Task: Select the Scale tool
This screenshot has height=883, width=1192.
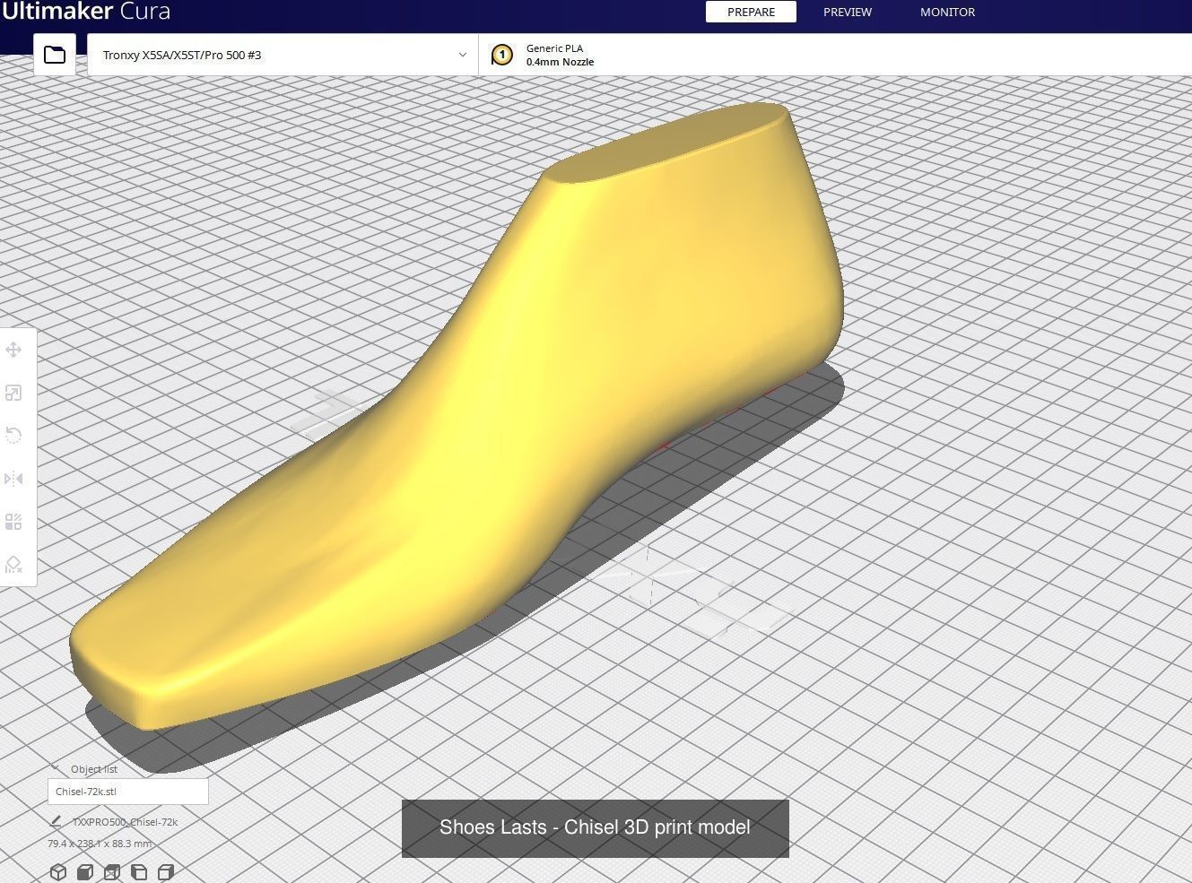Action: 13,393
